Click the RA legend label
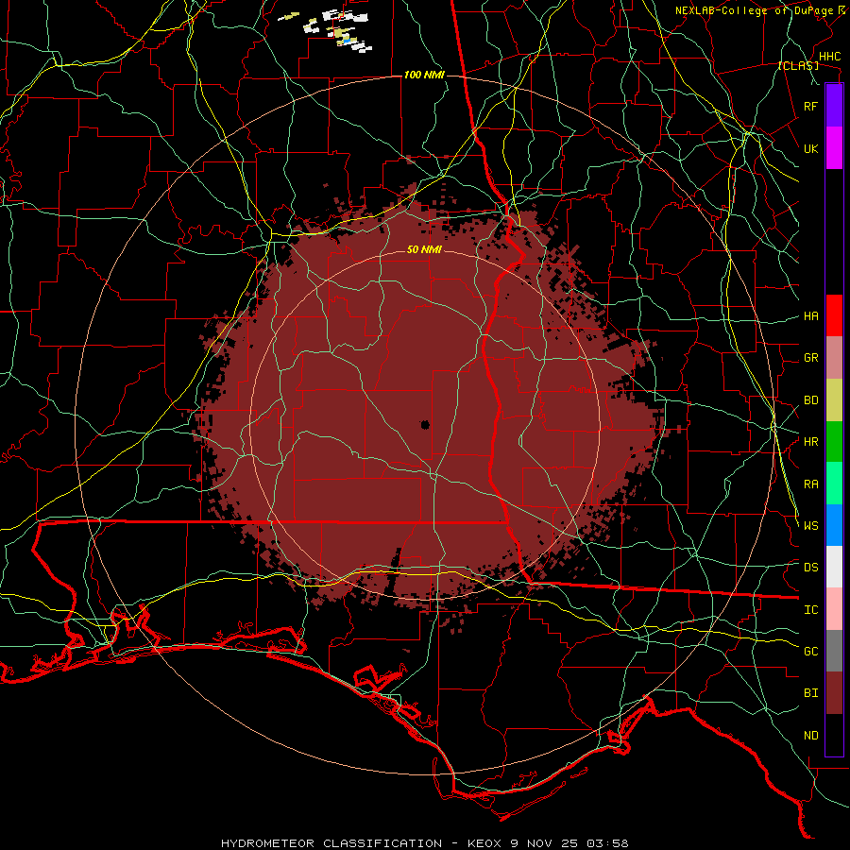Viewport: 850px width, 850px height. pos(810,484)
